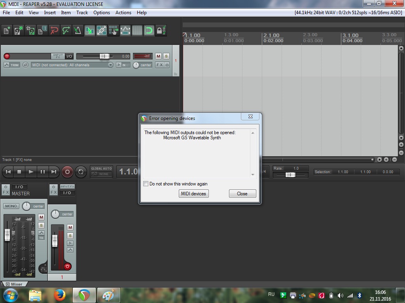The image size is (405, 303).
Task: Click Close in error dialog
Action: 242,193
